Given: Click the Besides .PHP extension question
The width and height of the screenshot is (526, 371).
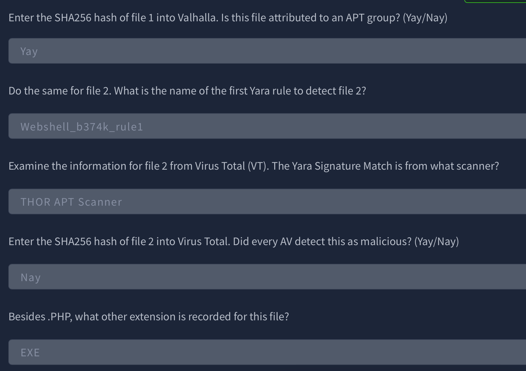Looking at the screenshot, I should click(149, 317).
